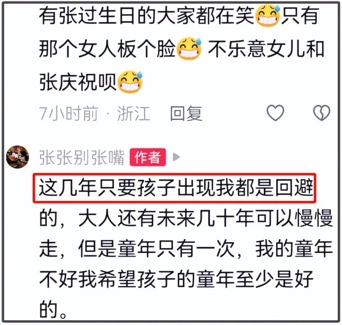
Task: Like the comment with the heart icon
Action: coord(275,113)
